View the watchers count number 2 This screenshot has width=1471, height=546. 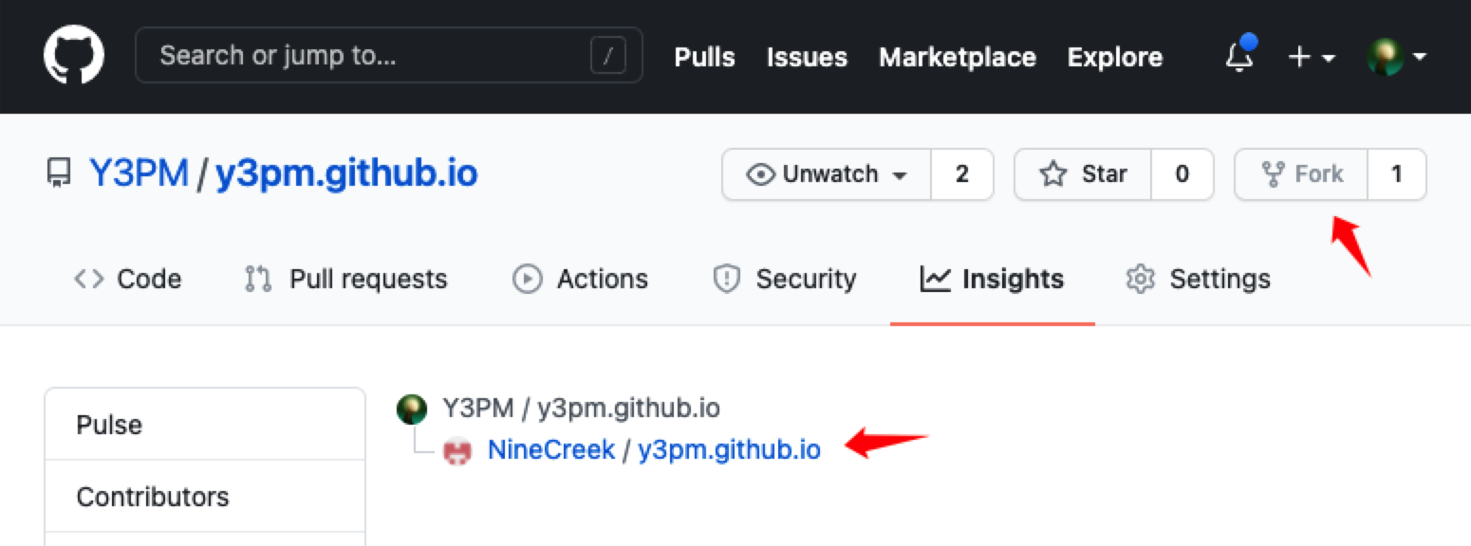[962, 174]
